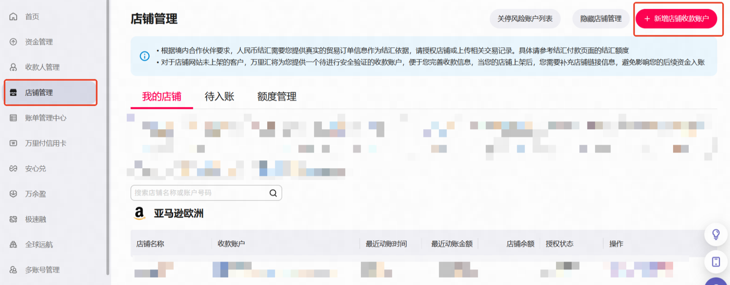The image size is (730, 285).
Task: Switch to 额度管理 tab
Action: pyautogui.click(x=277, y=97)
